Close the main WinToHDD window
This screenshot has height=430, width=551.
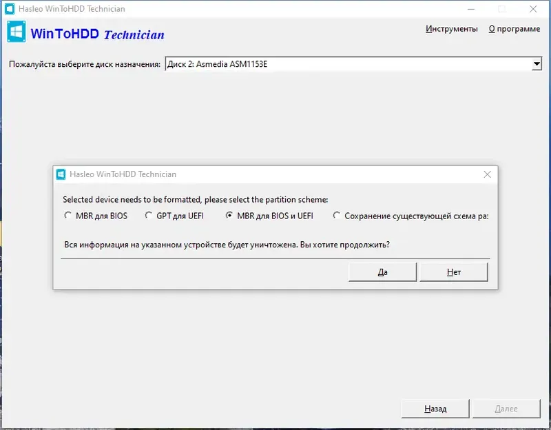coord(533,9)
